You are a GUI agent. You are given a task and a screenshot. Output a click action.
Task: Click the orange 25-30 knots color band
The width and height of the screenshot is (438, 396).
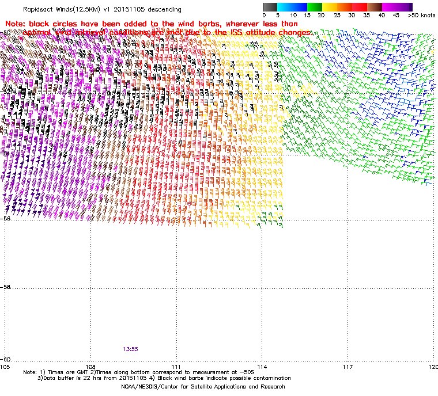[x=345, y=7]
